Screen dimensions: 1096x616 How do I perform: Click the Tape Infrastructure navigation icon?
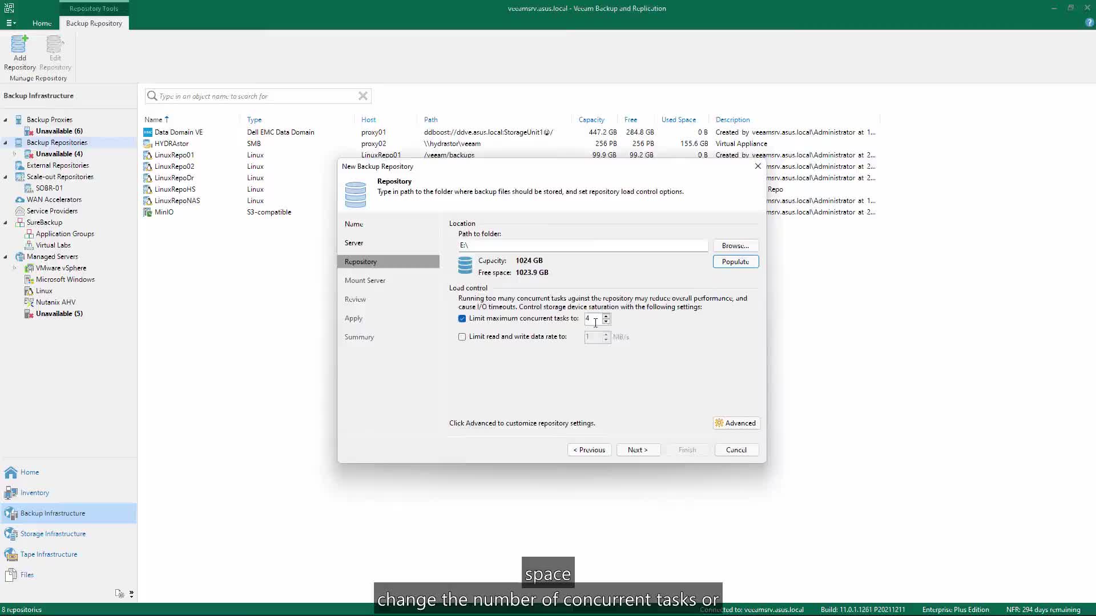tap(11, 554)
